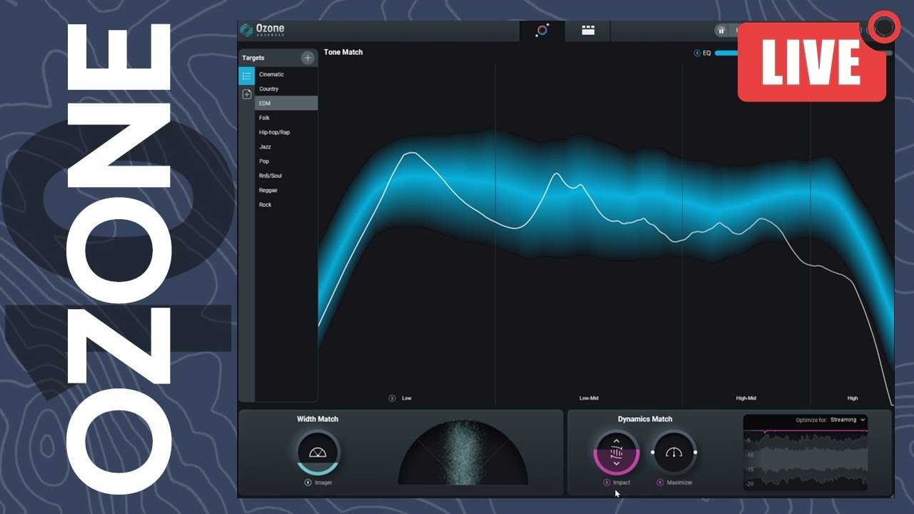
Task: Select the RnB/Soul target
Action: 286,176
